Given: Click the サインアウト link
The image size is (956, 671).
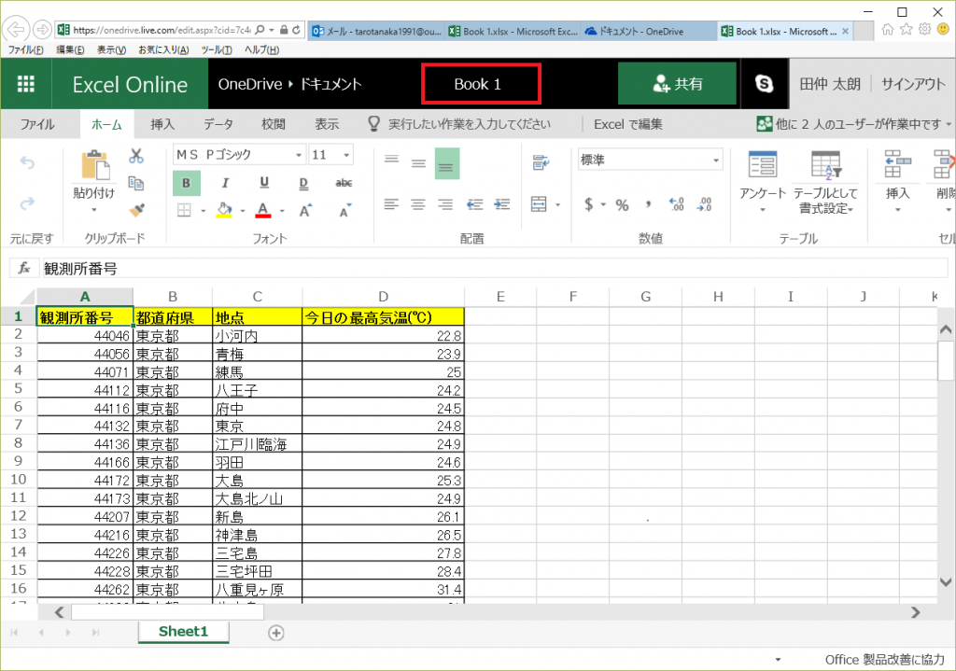Looking at the screenshot, I should coord(913,84).
